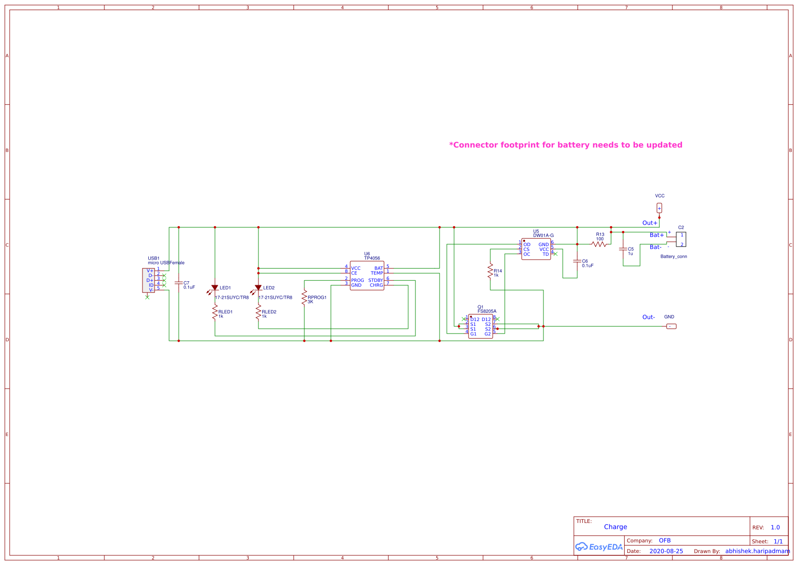Click the C5 1u capacitor symbol
This screenshot has width=798, height=565.
(x=623, y=249)
